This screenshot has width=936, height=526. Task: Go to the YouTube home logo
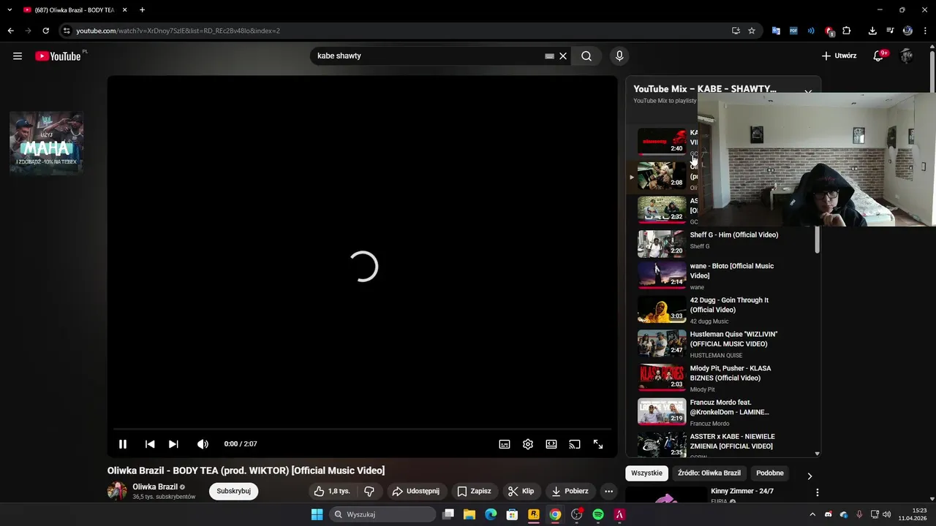pyautogui.click(x=58, y=56)
